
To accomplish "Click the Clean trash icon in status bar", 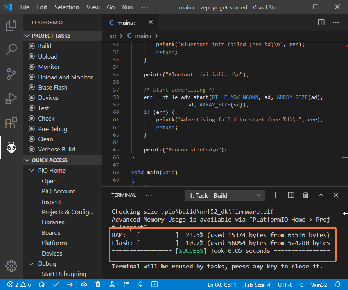I will pyautogui.click(x=98, y=285).
